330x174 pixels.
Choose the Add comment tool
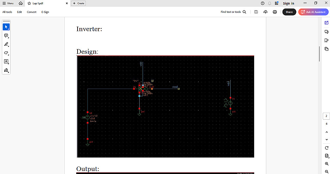click(6, 36)
